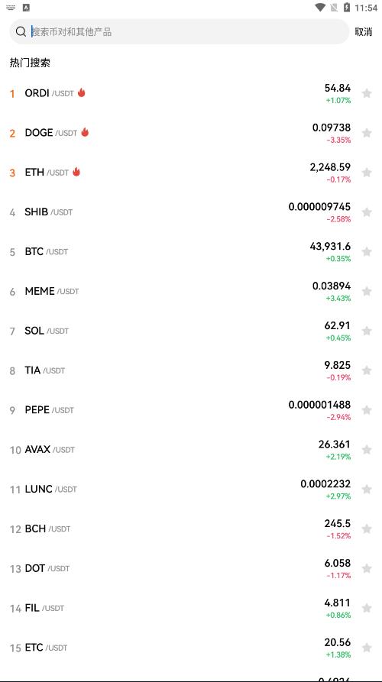Screen dimensions: 382x682
Task: Add PEPE/USDT to favorites via star
Action: coord(367,409)
